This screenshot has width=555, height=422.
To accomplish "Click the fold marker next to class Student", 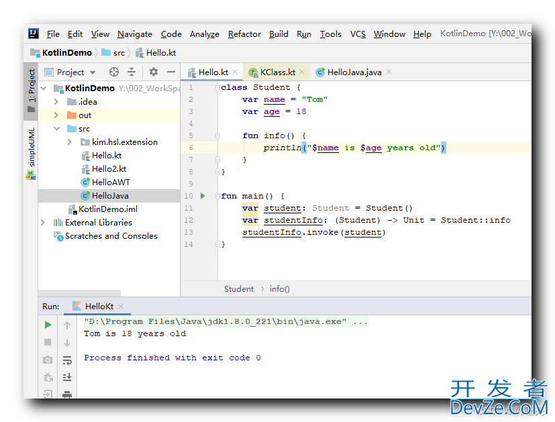I will point(217,87).
